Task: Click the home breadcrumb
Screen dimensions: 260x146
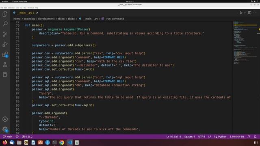Action: coord(17,19)
